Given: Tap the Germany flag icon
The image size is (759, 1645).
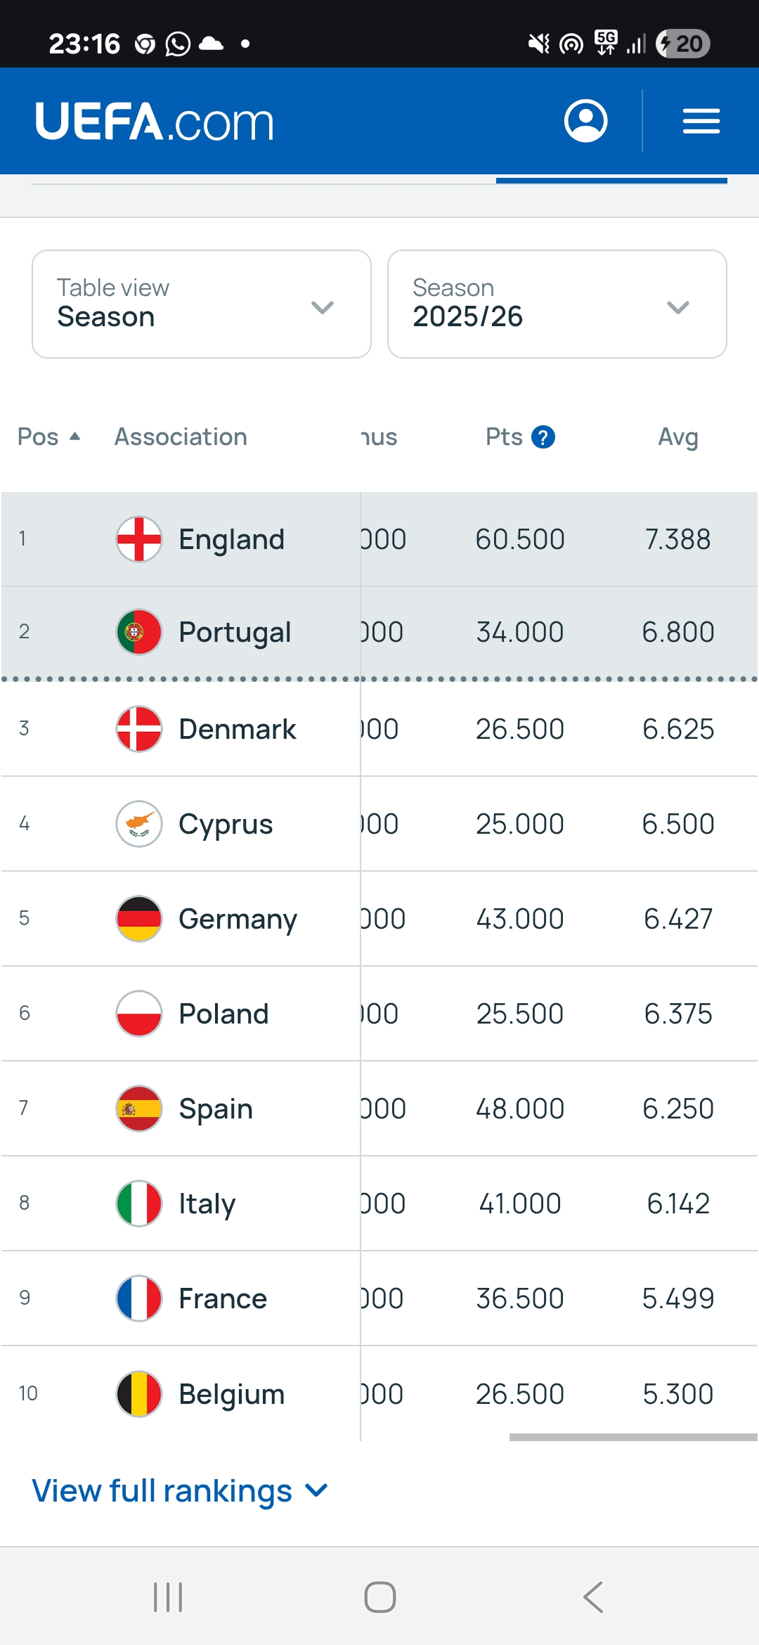Looking at the screenshot, I should [x=139, y=919].
